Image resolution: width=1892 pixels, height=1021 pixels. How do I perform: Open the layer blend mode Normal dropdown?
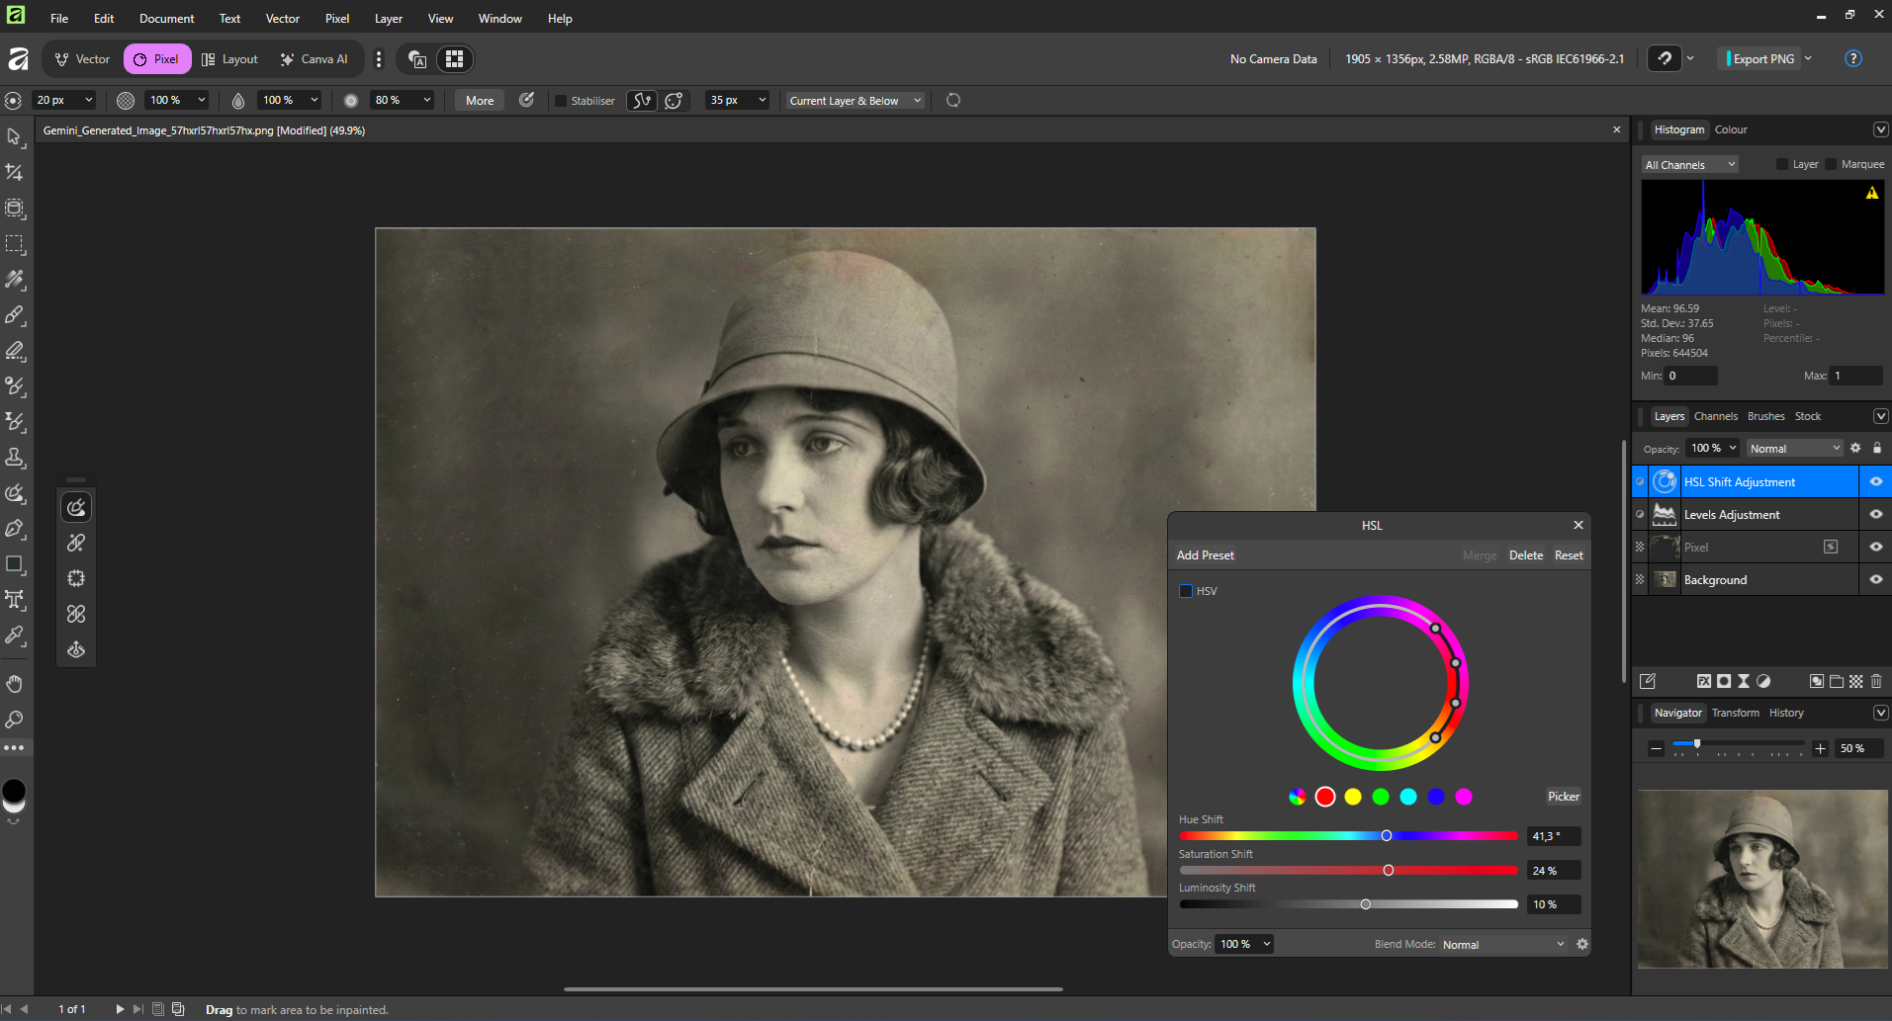(x=1793, y=449)
